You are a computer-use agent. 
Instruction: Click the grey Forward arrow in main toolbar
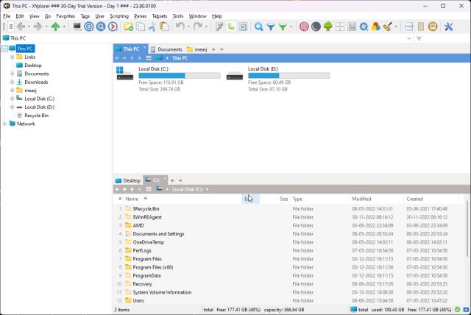tap(38, 26)
